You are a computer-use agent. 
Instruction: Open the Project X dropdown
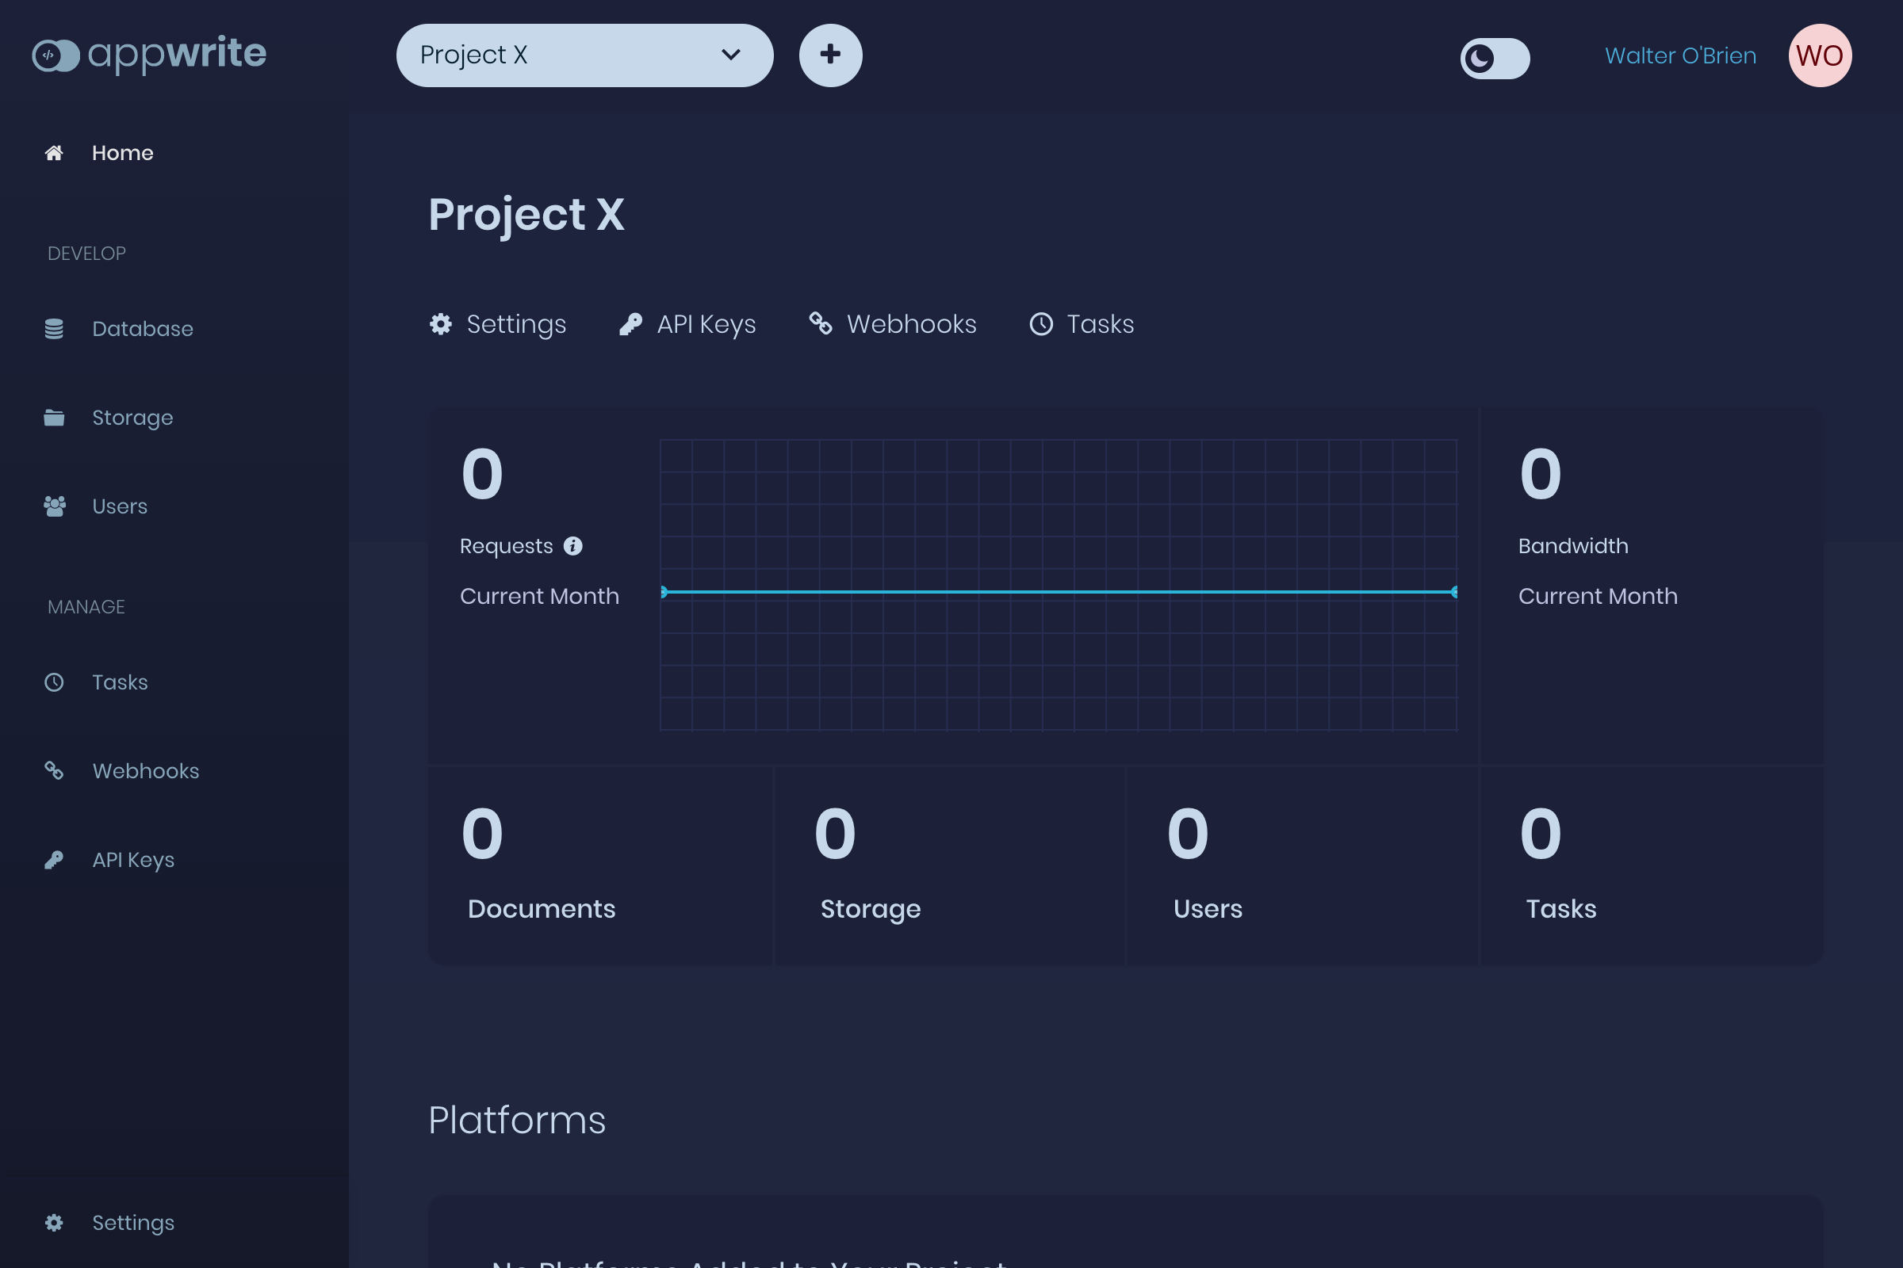coord(566,55)
